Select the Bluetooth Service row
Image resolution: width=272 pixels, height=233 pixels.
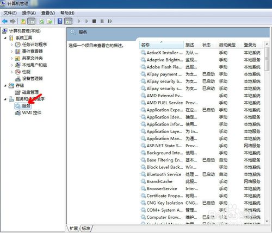(x=201, y=174)
